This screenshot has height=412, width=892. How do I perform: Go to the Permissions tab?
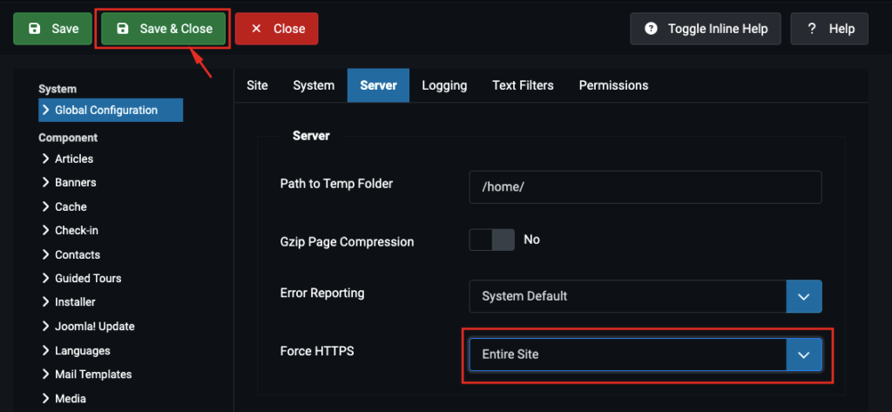(613, 85)
